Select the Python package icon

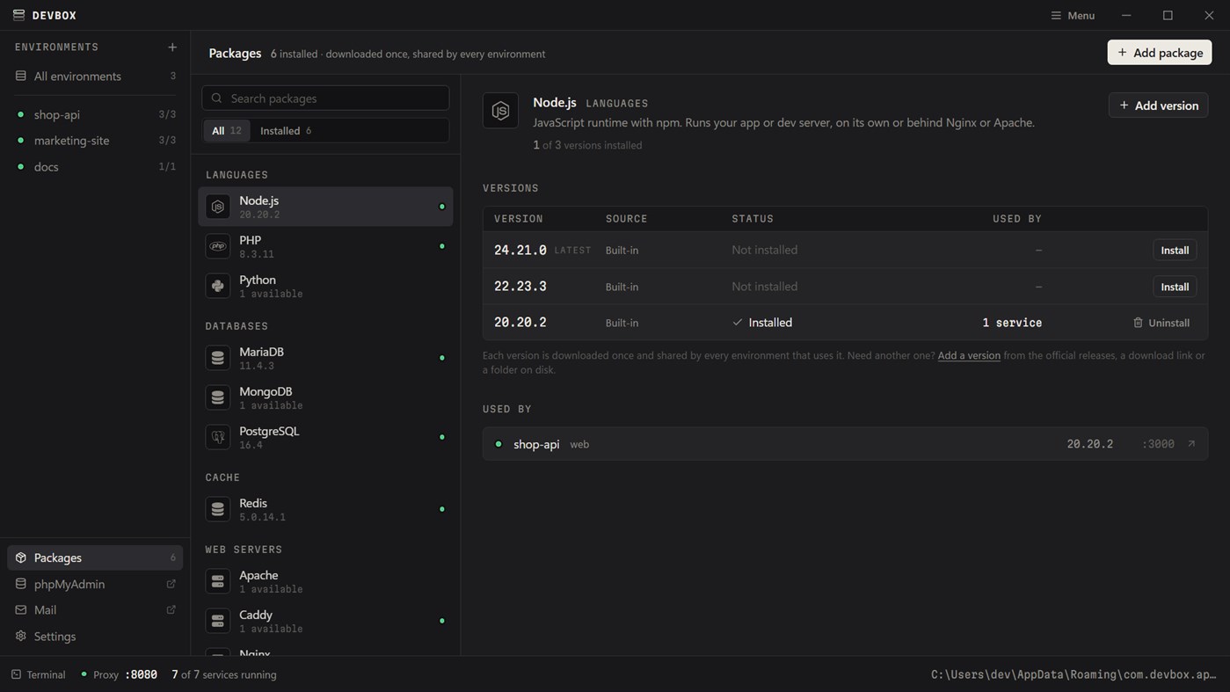coord(218,286)
